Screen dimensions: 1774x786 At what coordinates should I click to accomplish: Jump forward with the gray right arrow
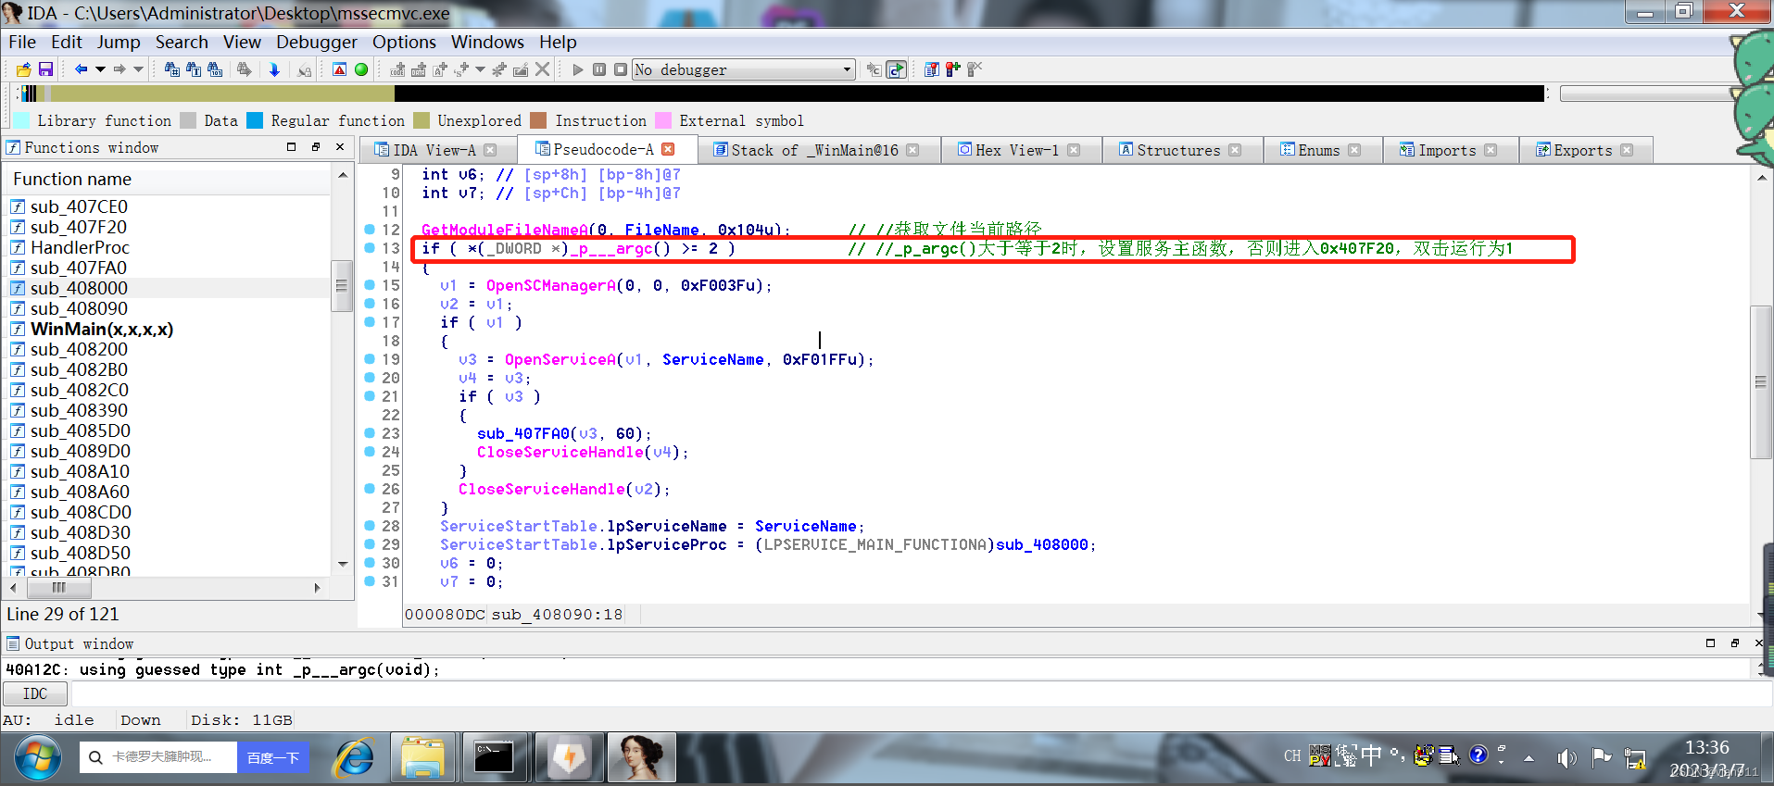[120, 69]
